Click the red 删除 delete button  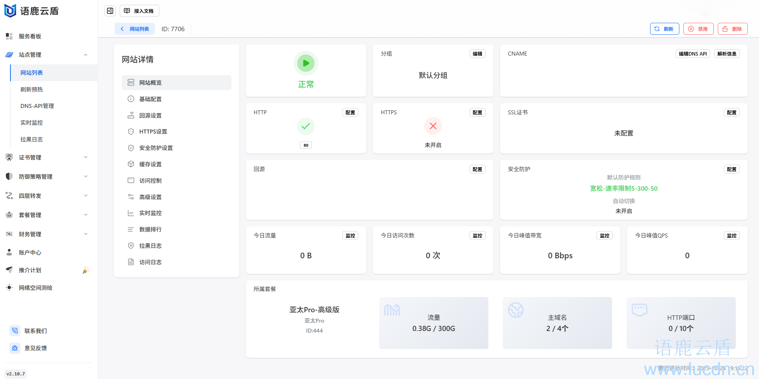pyautogui.click(x=733, y=29)
